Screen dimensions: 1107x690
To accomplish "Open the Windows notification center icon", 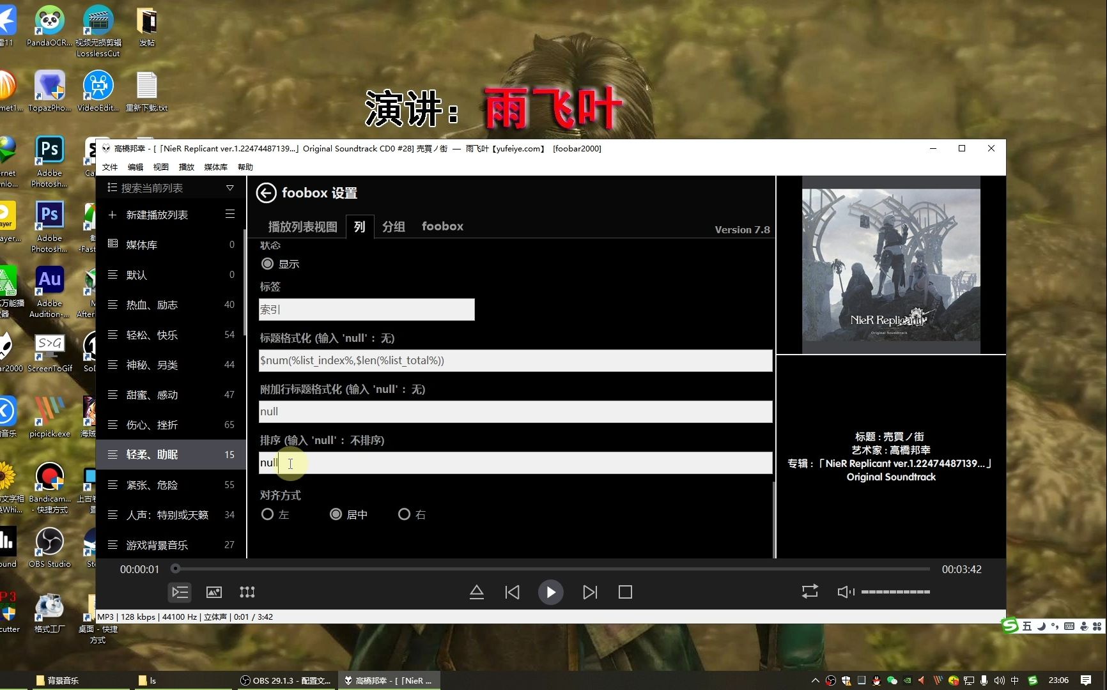I will click(1085, 680).
